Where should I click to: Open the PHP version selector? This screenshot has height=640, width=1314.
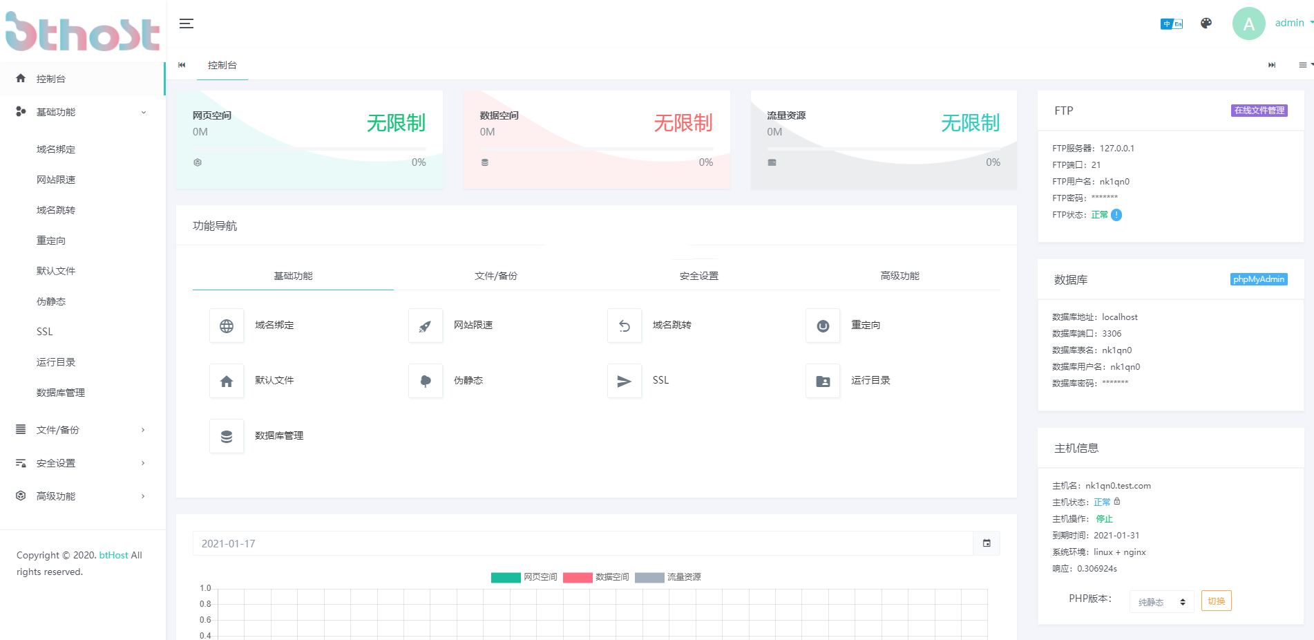1161,601
